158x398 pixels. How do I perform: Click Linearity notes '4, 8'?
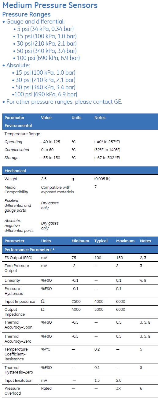143,280
